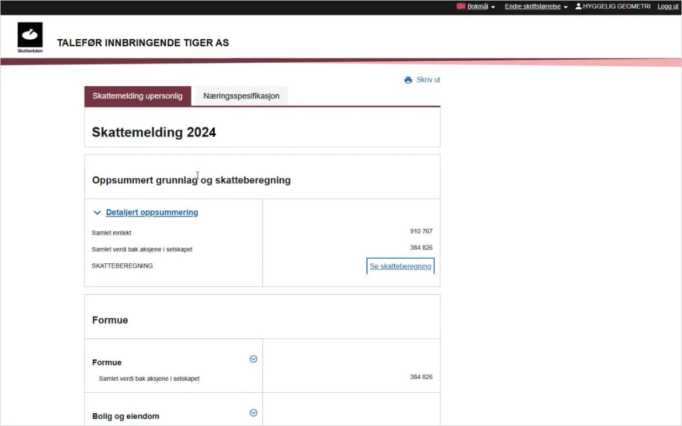Select the Skattemelding upersonlig tab
Viewport: 682px width, 426px height.
tap(137, 96)
